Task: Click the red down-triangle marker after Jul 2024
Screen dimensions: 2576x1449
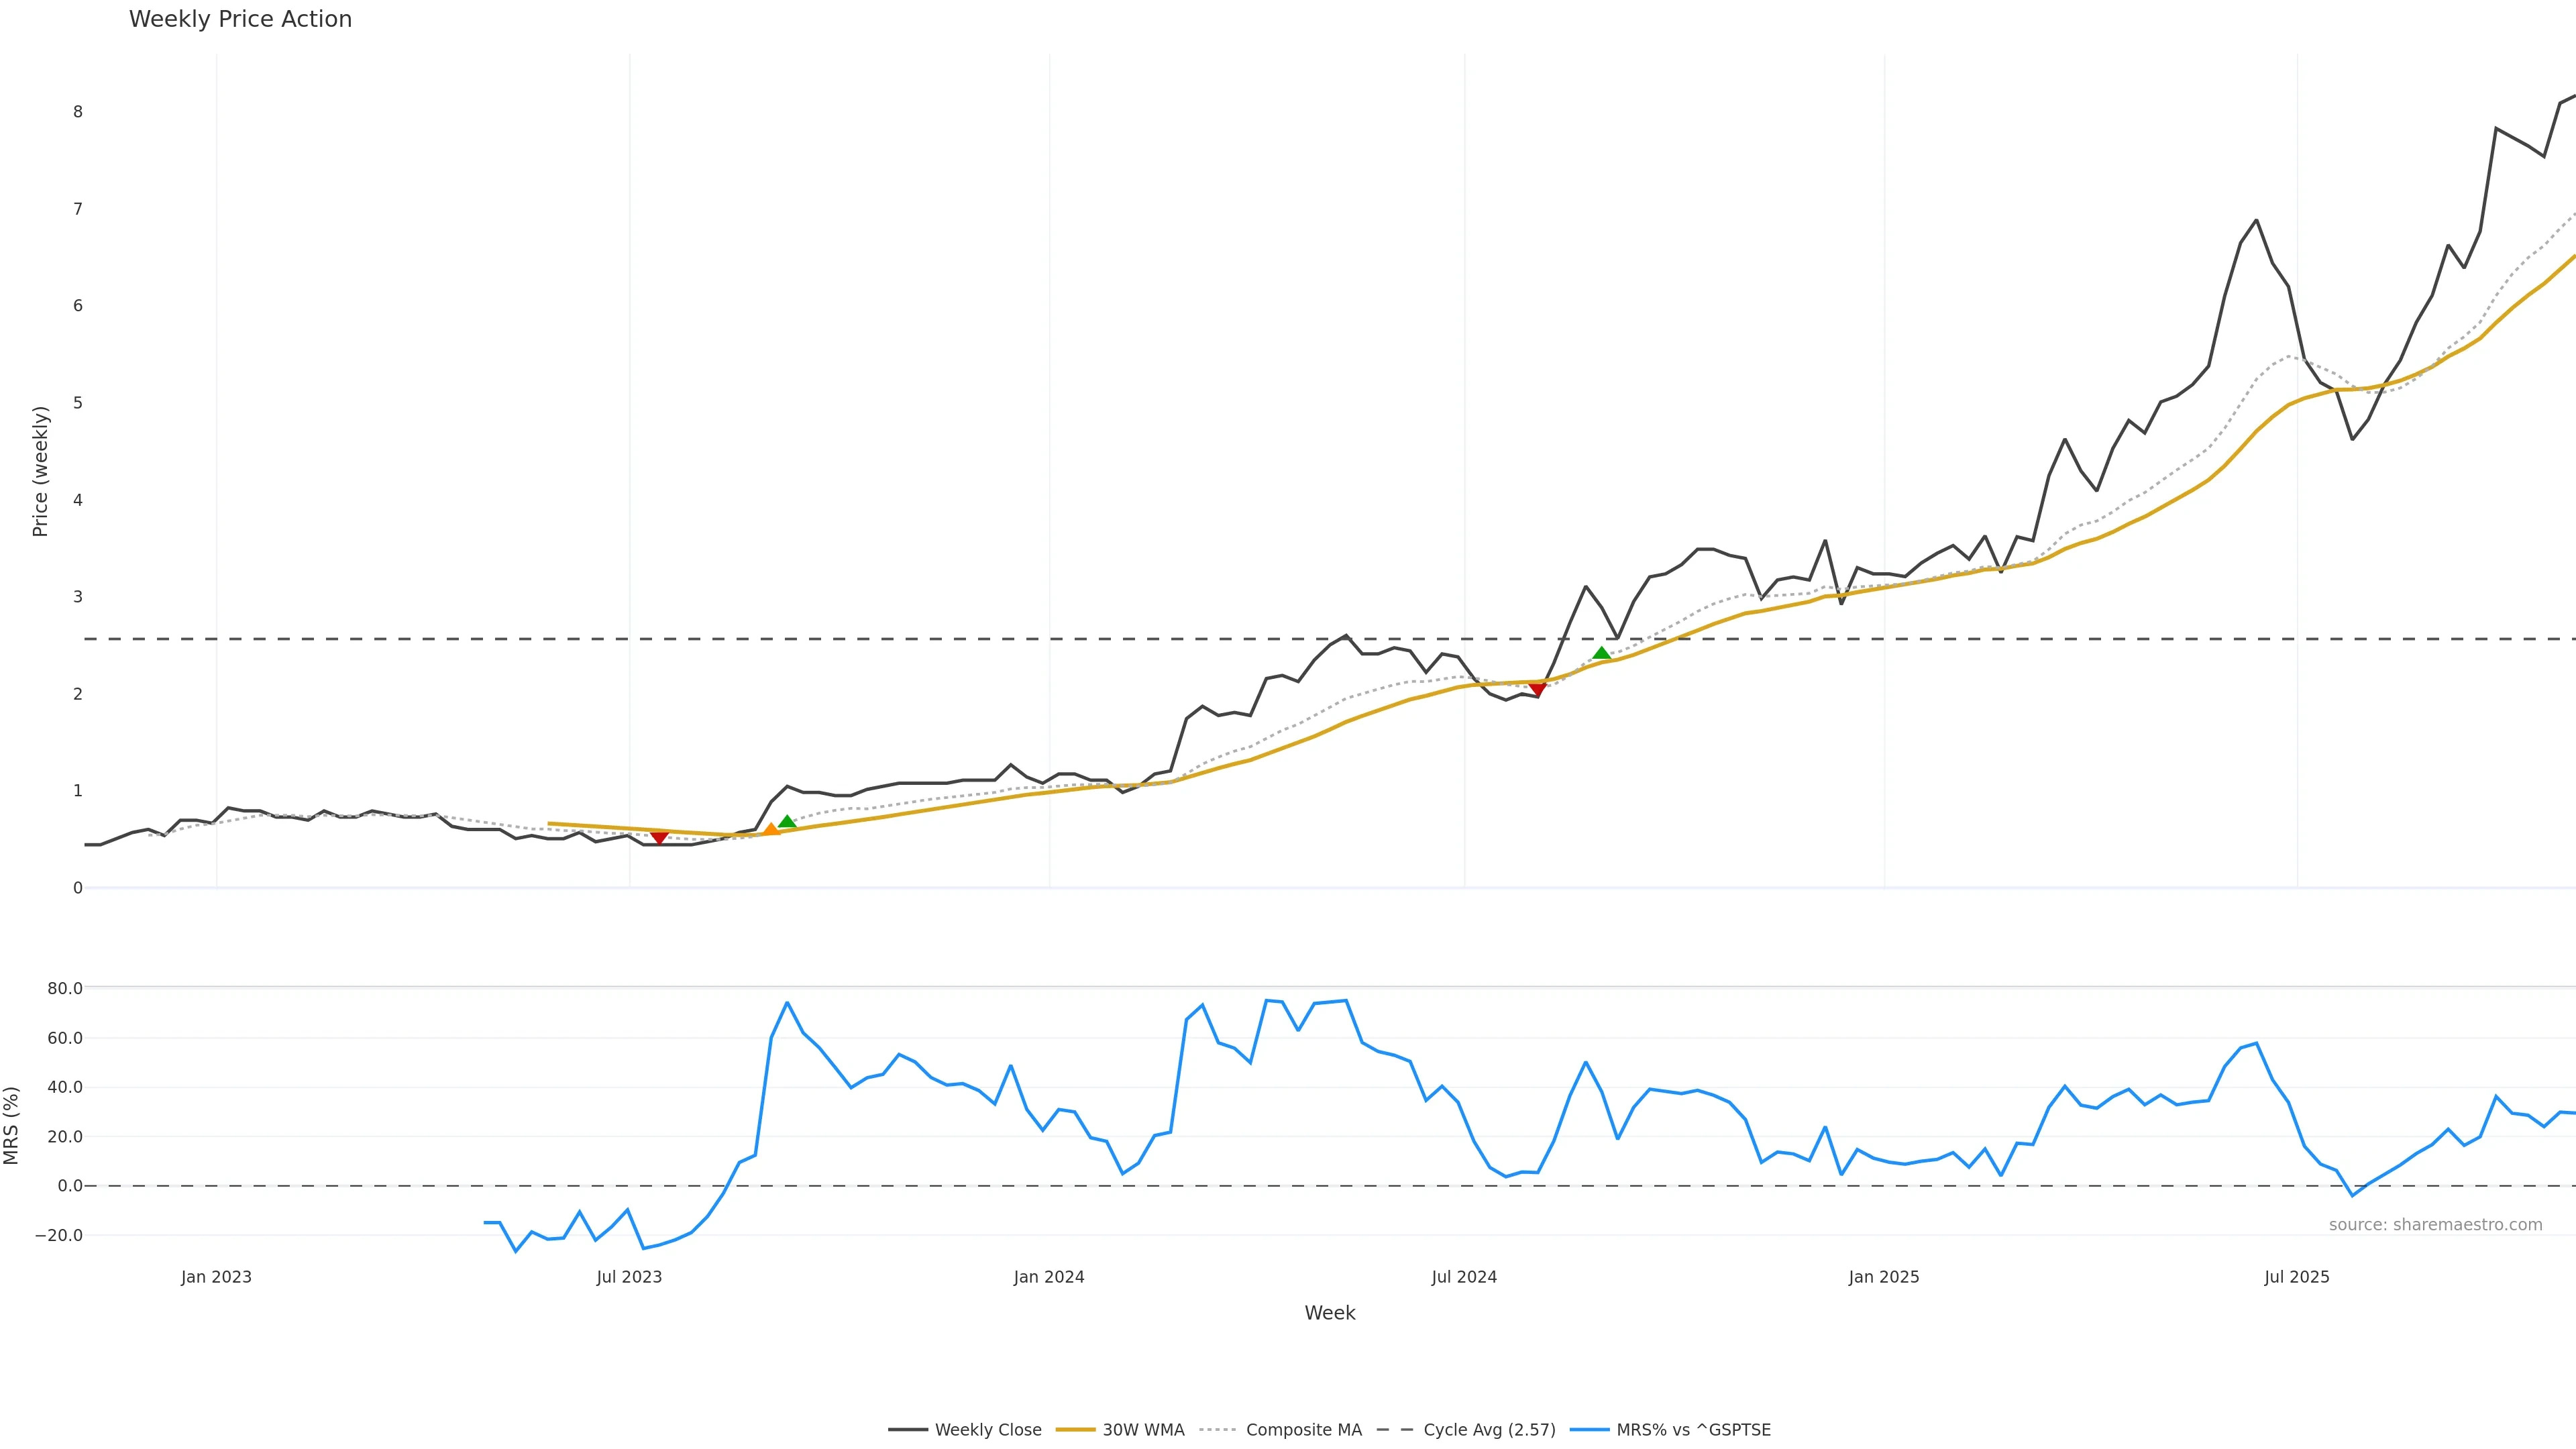Action: (1537, 689)
